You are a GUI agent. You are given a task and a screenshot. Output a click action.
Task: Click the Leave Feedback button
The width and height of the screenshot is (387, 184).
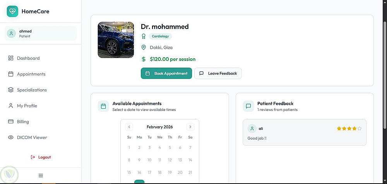(218, 73)
